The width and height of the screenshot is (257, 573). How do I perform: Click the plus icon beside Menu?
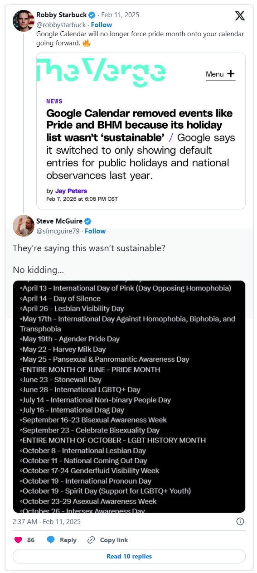tap(231, 74)
